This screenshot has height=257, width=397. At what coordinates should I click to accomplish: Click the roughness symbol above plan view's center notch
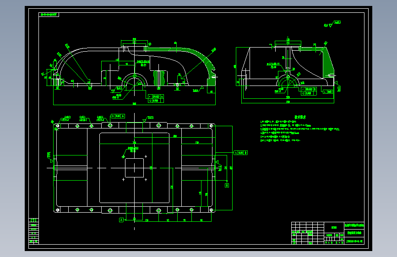[148, 118]
